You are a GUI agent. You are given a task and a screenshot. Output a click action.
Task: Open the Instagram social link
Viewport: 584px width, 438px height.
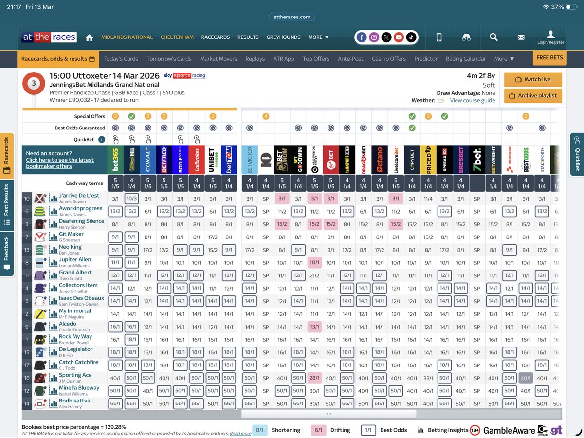[x=374, y=37]
